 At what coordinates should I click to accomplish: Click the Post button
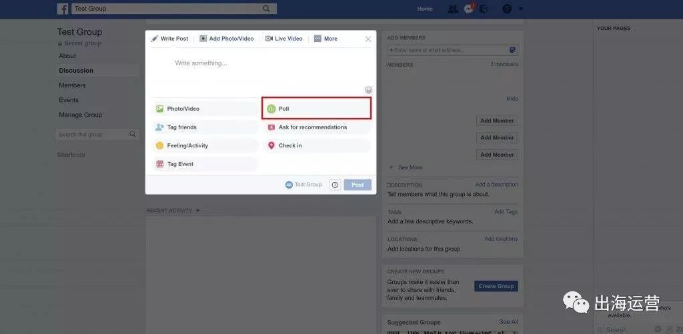click(358, 185)
